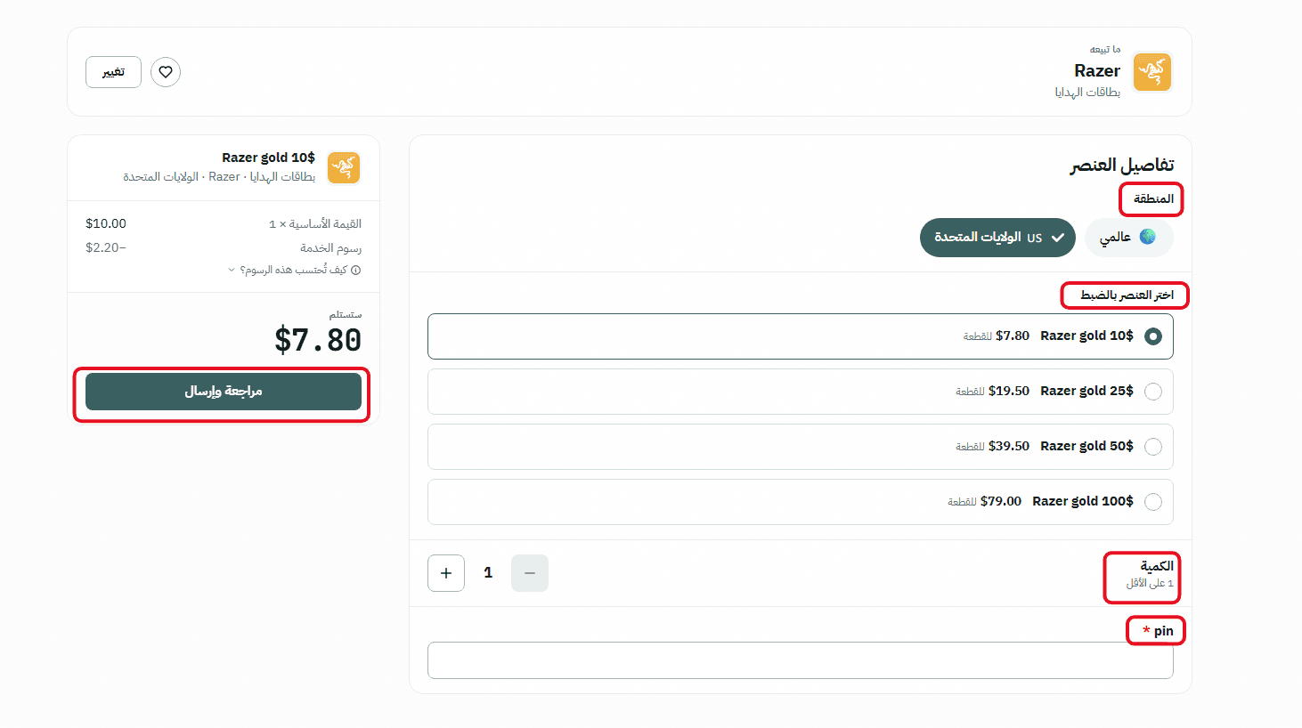This screenshot has height=728, width=1302.
Task: Click the ستستلم label
Action: point(346,315)
